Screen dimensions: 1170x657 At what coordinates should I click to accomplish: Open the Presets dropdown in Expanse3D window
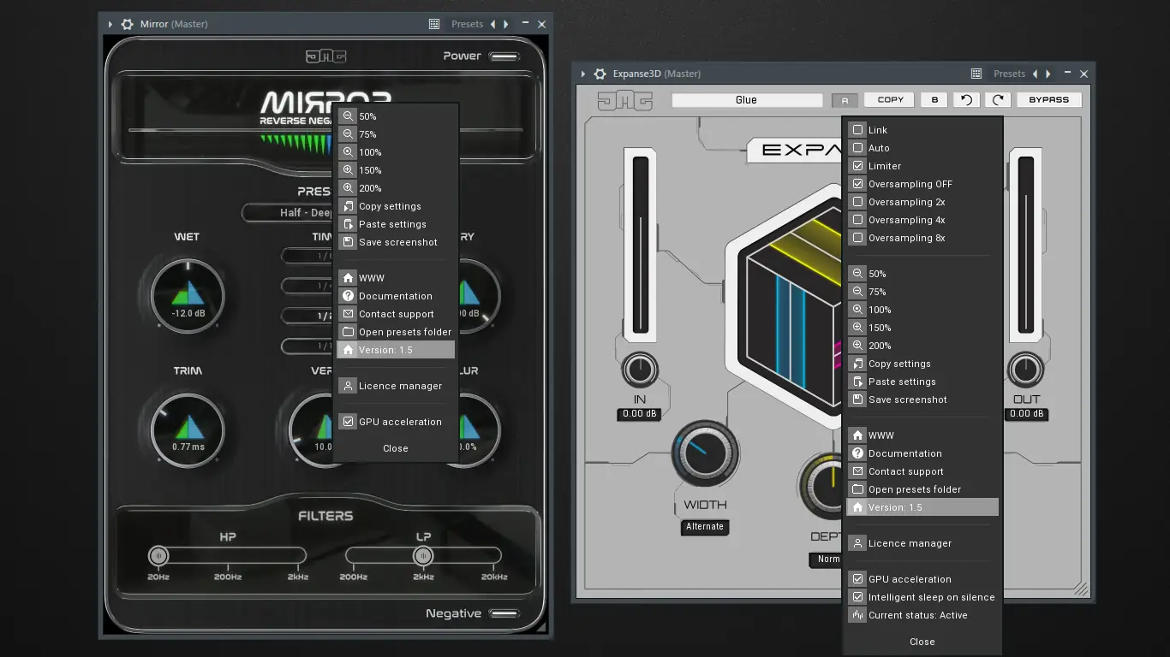[1010, 74]
